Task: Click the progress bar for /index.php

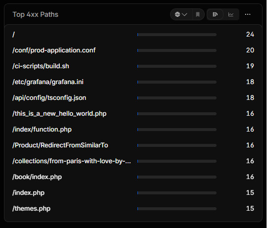Action: [177, 193]
